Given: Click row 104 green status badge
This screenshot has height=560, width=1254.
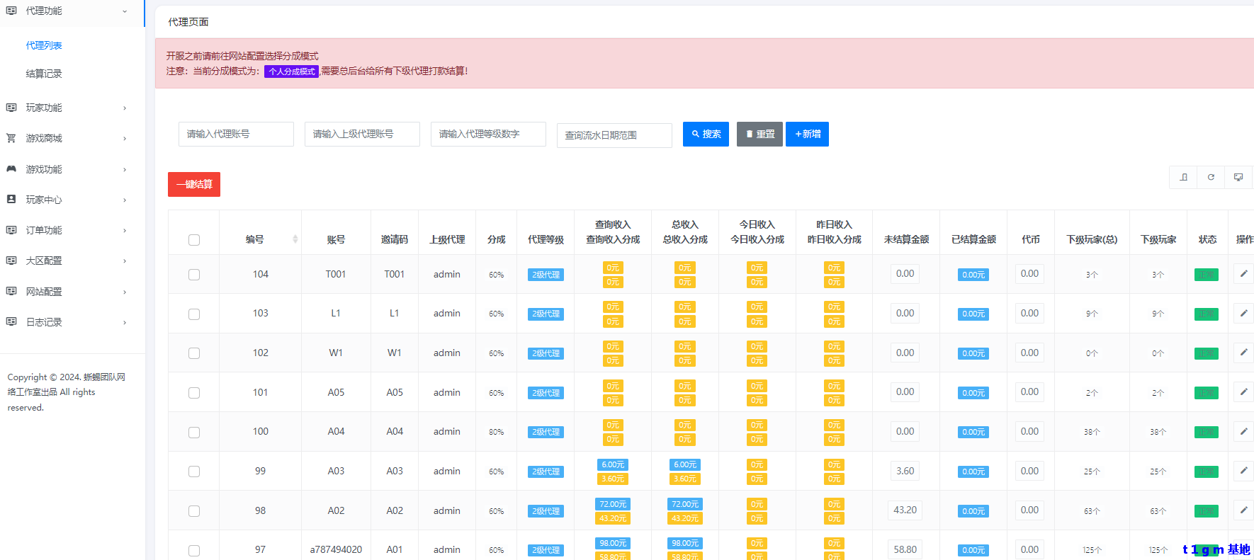Looking at the screenshot, I should pos(1207,275).
